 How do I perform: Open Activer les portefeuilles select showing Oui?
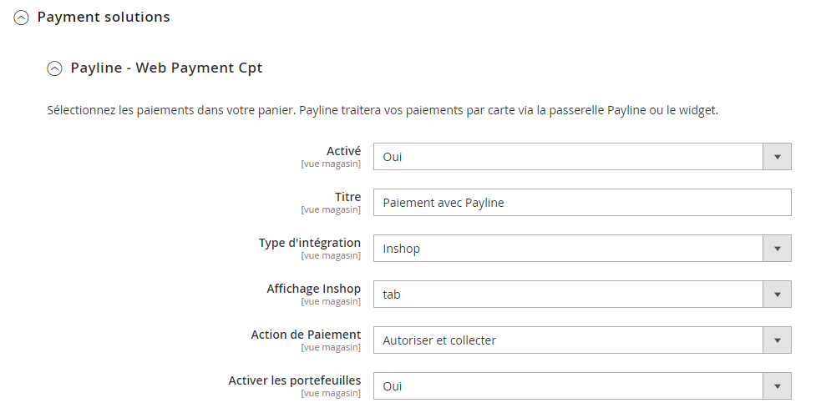568,385
